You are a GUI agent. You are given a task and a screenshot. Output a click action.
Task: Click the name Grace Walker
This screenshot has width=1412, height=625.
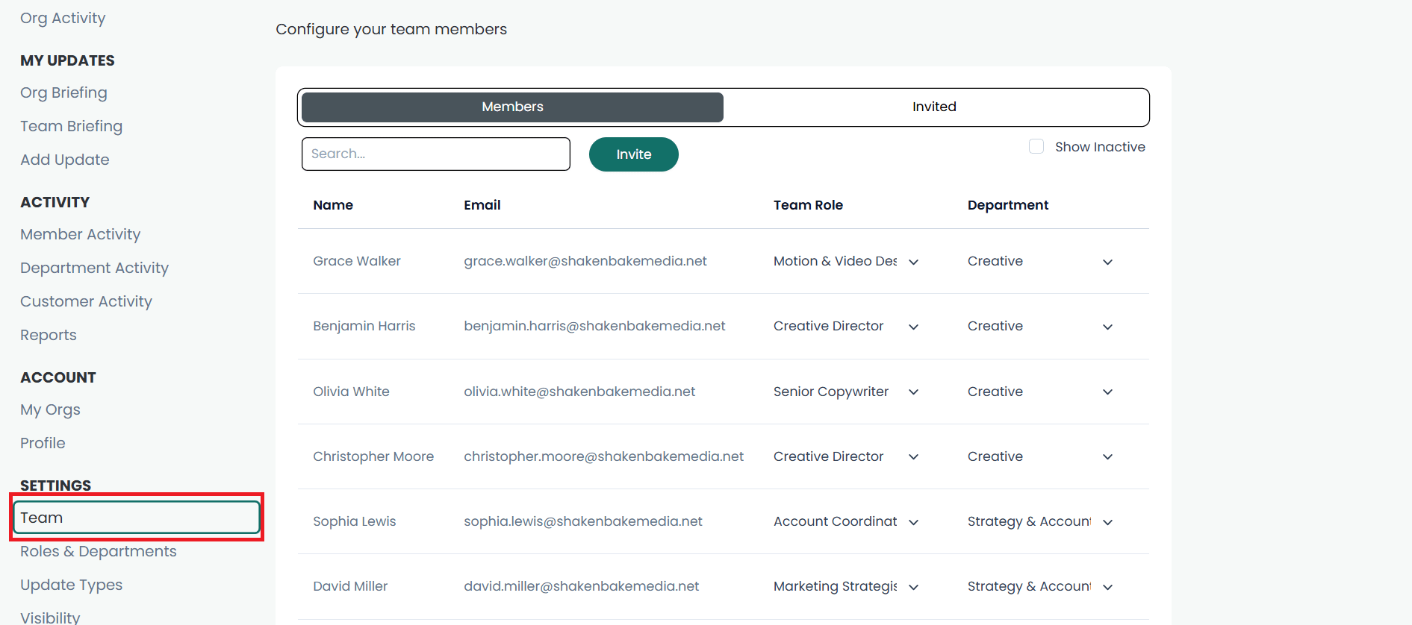click(357, 261)
